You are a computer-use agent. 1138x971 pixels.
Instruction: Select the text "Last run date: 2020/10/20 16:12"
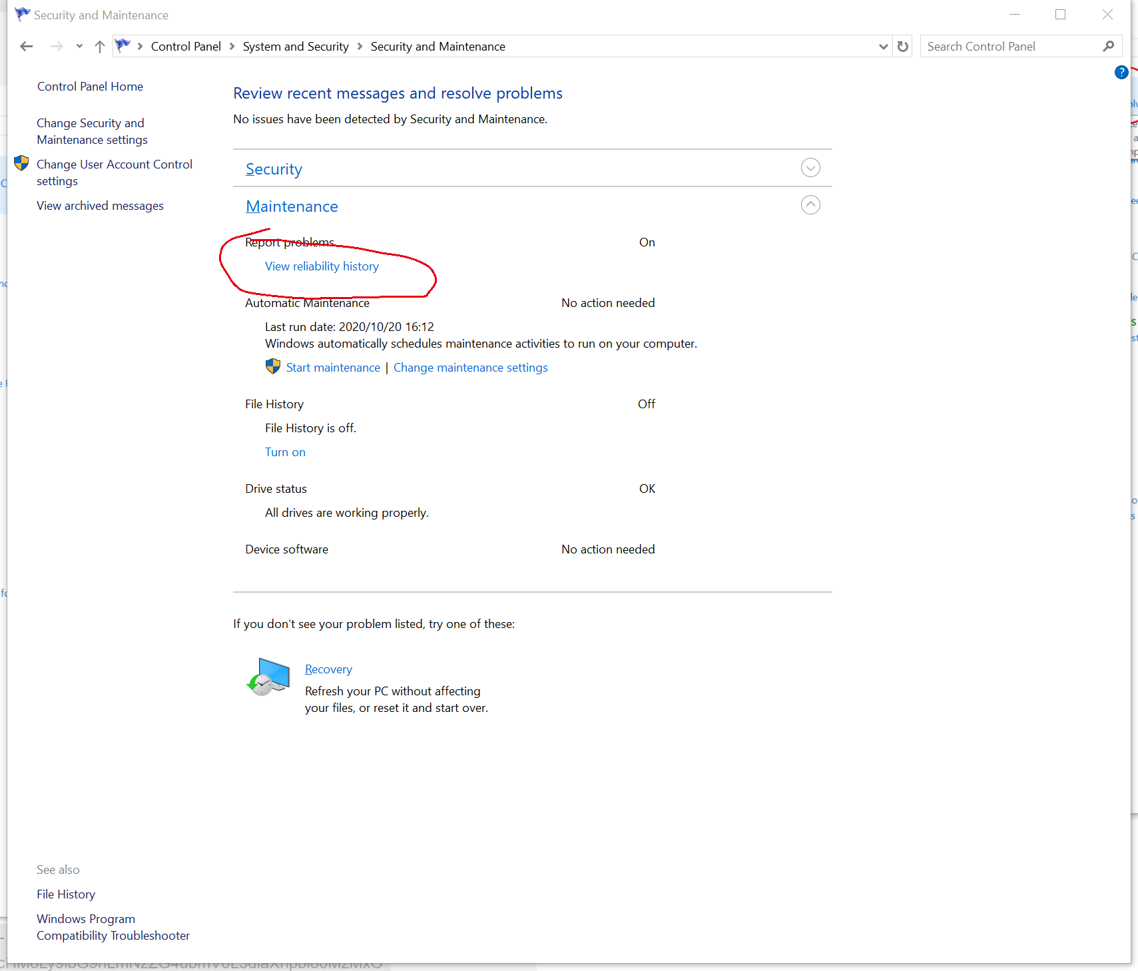350,326
